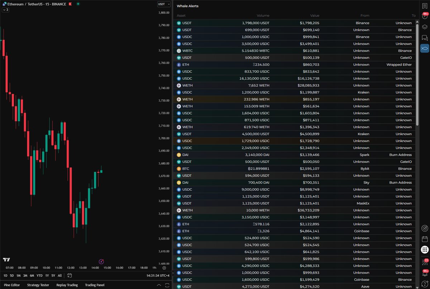Screen dimensions: 430x289
Task: Collapse the bottom panel using the chevron arrow
Action: 159,285
